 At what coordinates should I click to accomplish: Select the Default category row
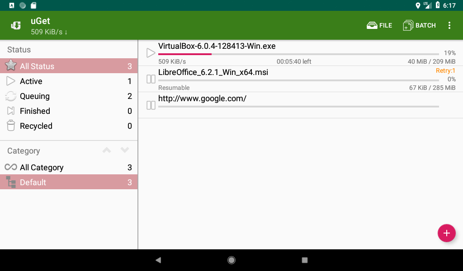[69, 182]
